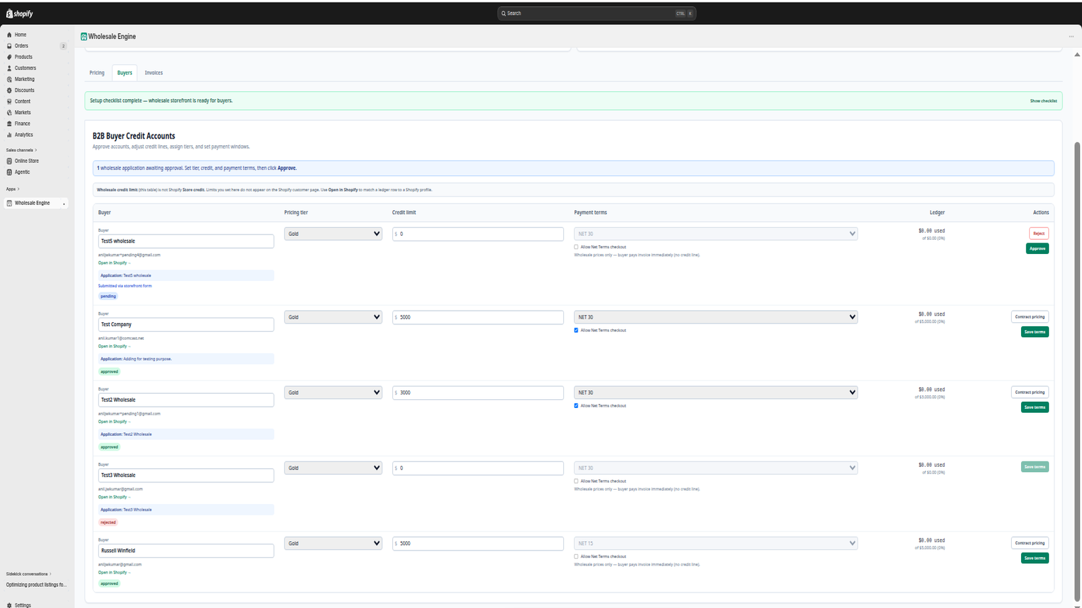Image resolution: width=1082 pixels, height=608 pixels.
Task: Approve the Test5 wholesale application
Action: [1037, 249]
